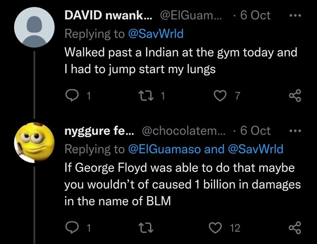Open more options on chocolatem's tweet
This screenshot has height=244, width=317.
[296, 131]
